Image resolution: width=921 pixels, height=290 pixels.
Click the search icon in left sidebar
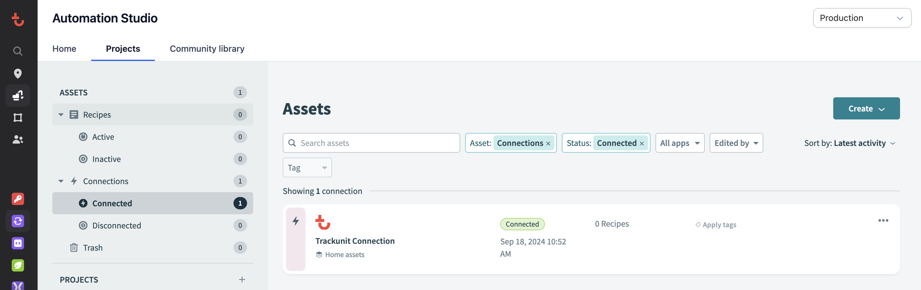tap(18, 51)
